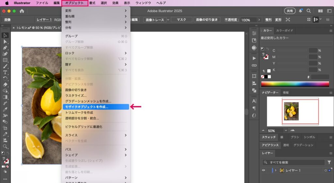
Task: Click the 画像トレース button
Action: 155,20
